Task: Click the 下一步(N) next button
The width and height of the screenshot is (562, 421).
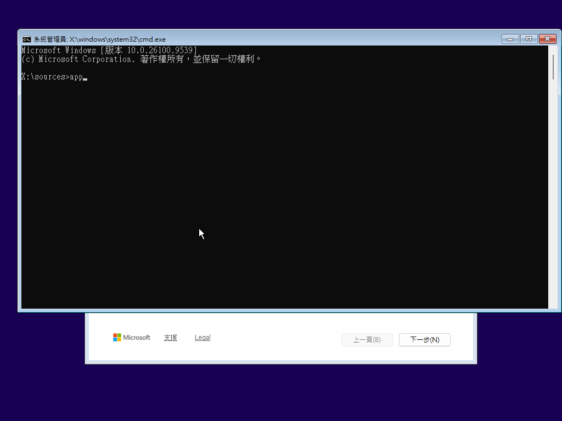Action: [x=425, y=340]
